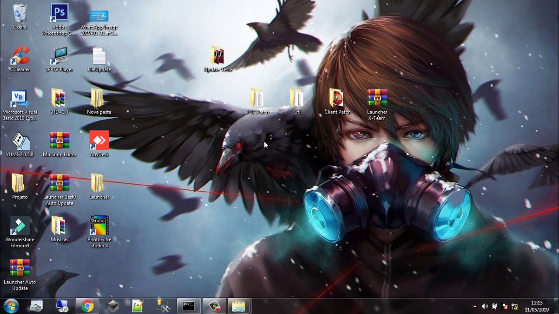559x314 pixels.
Task: Open Remote Desktop from taskbar
Action: (62, 306)
